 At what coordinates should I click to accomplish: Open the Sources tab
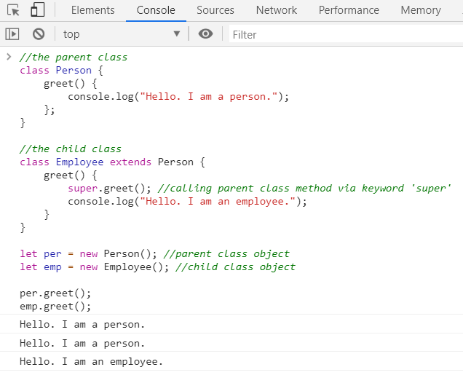215,10
